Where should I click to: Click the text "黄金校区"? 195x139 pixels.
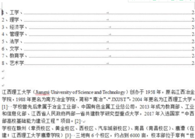[x=65, y=128]
